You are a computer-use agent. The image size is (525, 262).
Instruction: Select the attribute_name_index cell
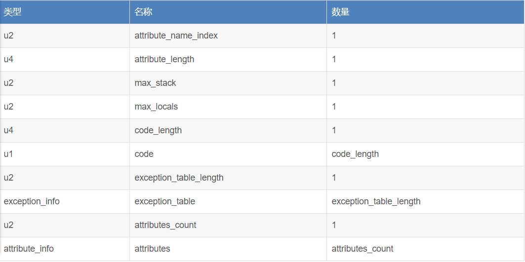(176, 36)
